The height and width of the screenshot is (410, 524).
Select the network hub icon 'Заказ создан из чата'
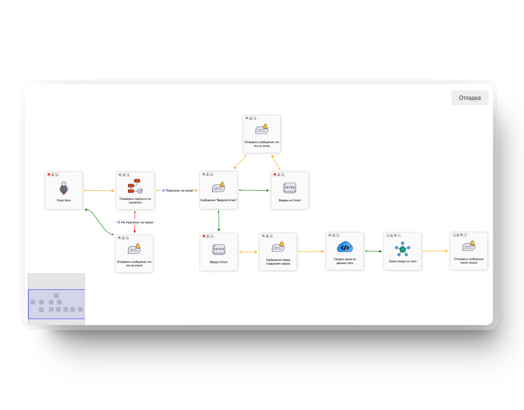[402, 249]
